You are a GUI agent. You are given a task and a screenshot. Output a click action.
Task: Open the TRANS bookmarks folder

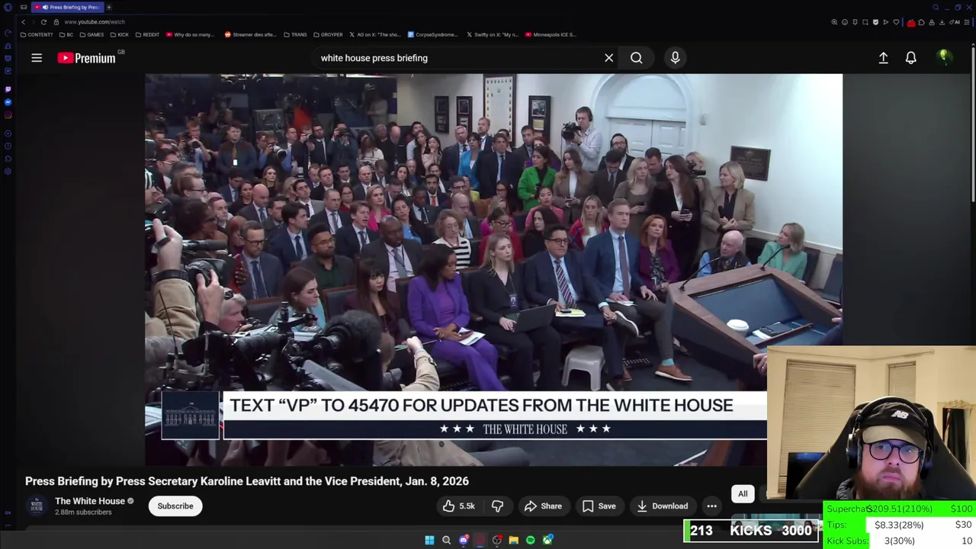coord(295,34)
